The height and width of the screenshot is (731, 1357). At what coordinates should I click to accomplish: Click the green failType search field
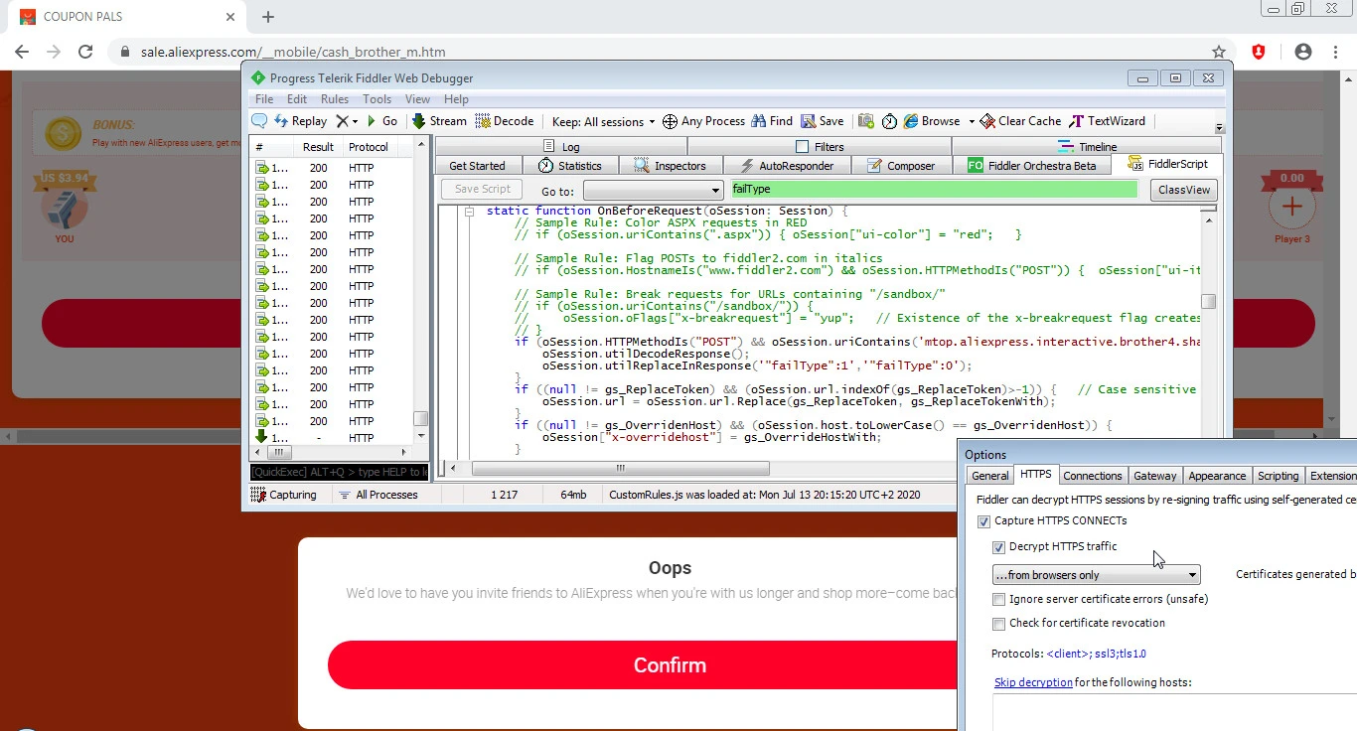click(934, 189)
